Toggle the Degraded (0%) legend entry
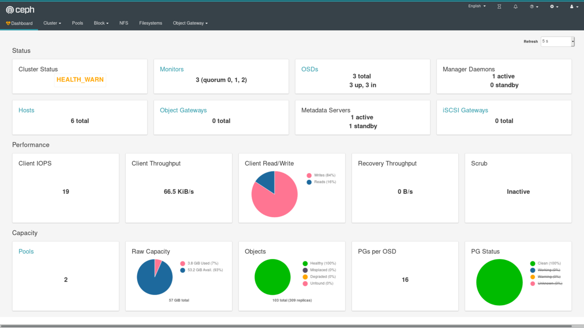The width and height of the screenshot is (584, 328). coord(319,277)
